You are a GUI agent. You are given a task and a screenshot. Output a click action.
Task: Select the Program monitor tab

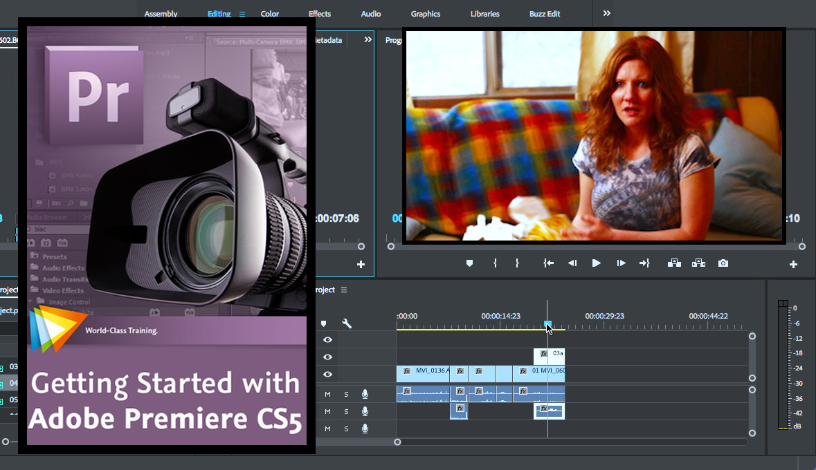click(x=393, y=40)
